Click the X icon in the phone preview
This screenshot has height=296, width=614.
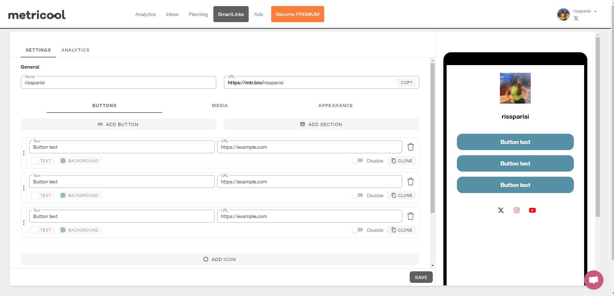tap(501, 210)
